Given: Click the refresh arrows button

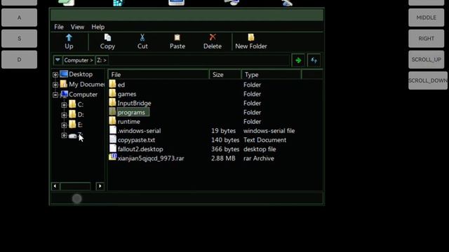Looking at the screenshot, I should point(314,60).
